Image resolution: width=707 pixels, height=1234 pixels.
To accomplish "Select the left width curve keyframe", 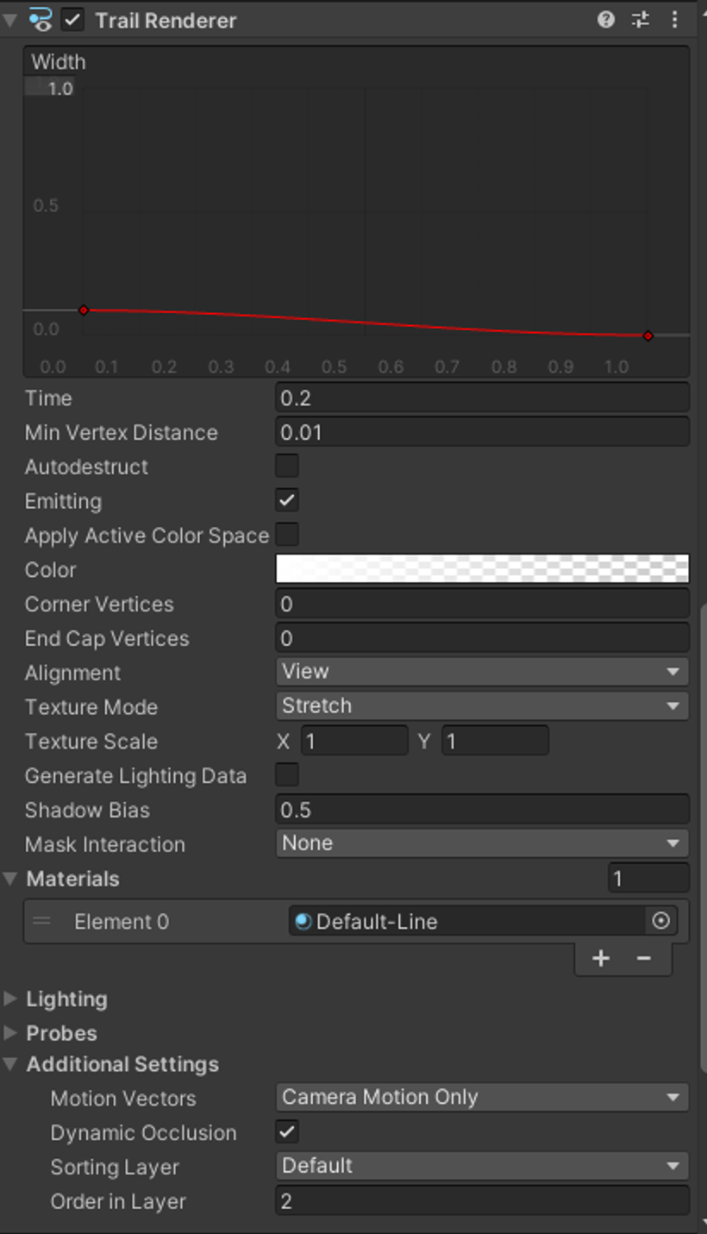I will [84, 310].
